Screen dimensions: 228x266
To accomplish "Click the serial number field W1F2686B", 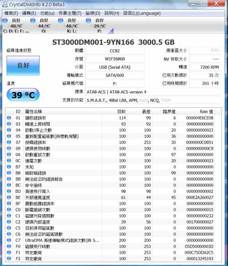I will click(115, 59).
